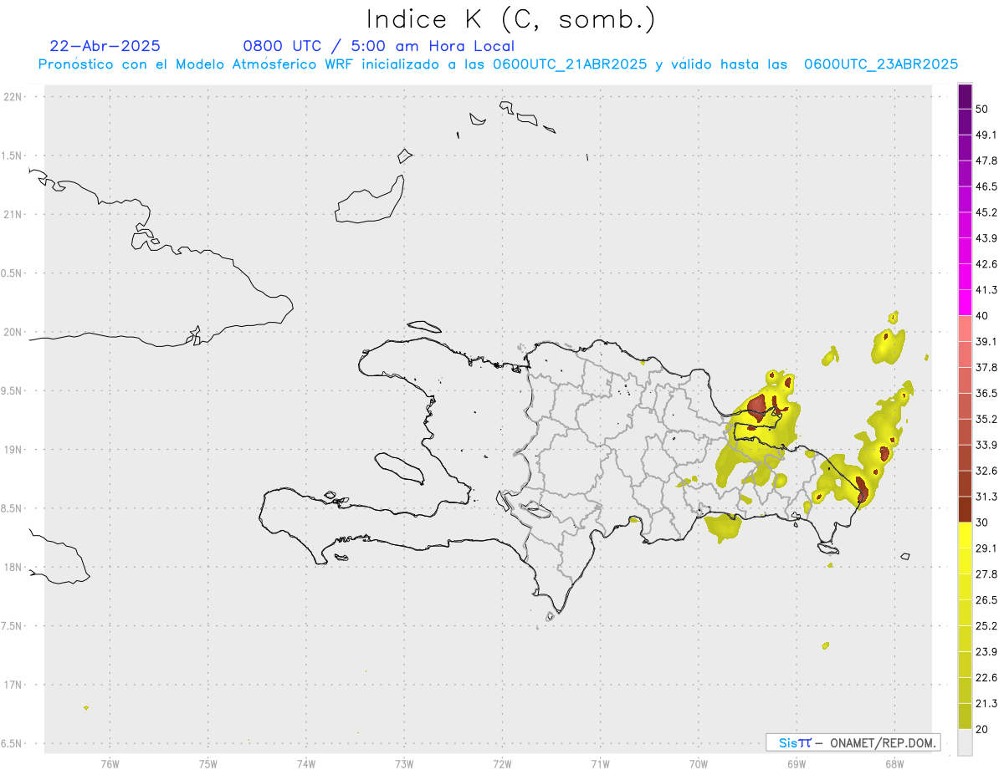The width and height of the screenshot is (1004, 775).
Task: Pick the "70W" longitude label
Action: click(699, 763)
